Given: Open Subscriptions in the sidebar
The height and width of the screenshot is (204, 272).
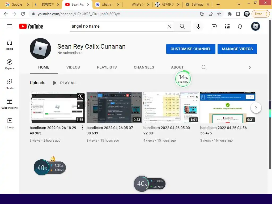Looking at the screenshot, I should tap(10, 104).
